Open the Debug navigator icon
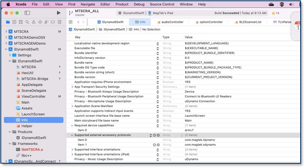This screenshot has width=305, height=168. [46, 22]
